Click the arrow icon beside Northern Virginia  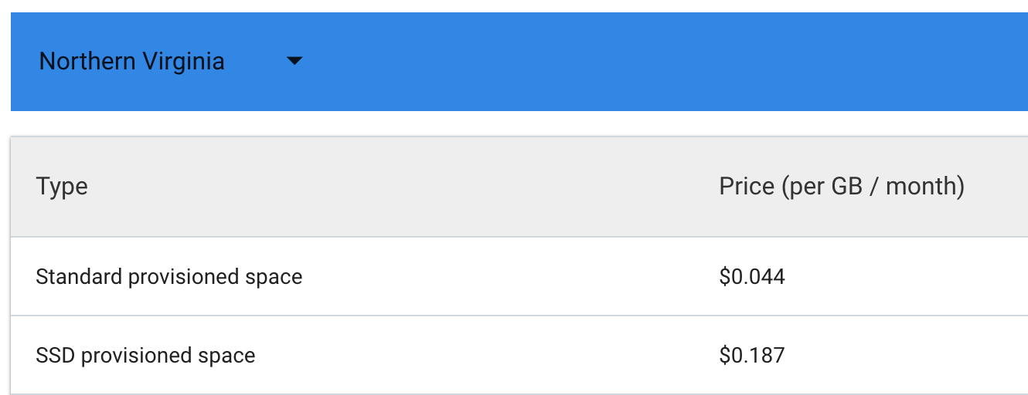(x=294, y=62)
